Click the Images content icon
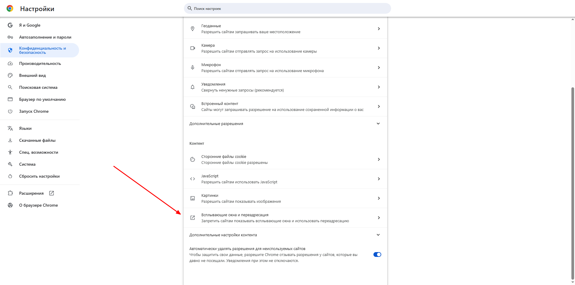Screen dimensions: 575x285 (x=193, y=198)
